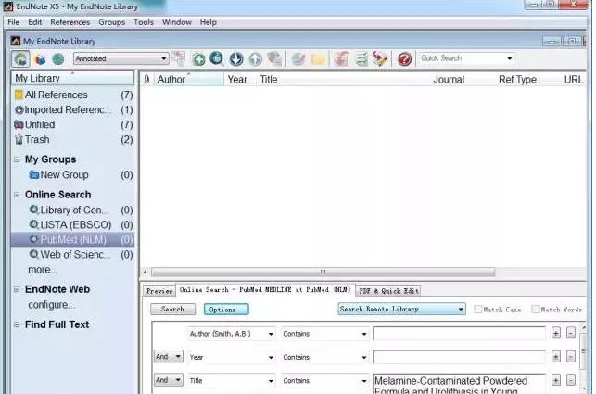The image size is (596, 394).
Task: Open the Edit menu
Action: pyautogui.click(x=35, y=22)
